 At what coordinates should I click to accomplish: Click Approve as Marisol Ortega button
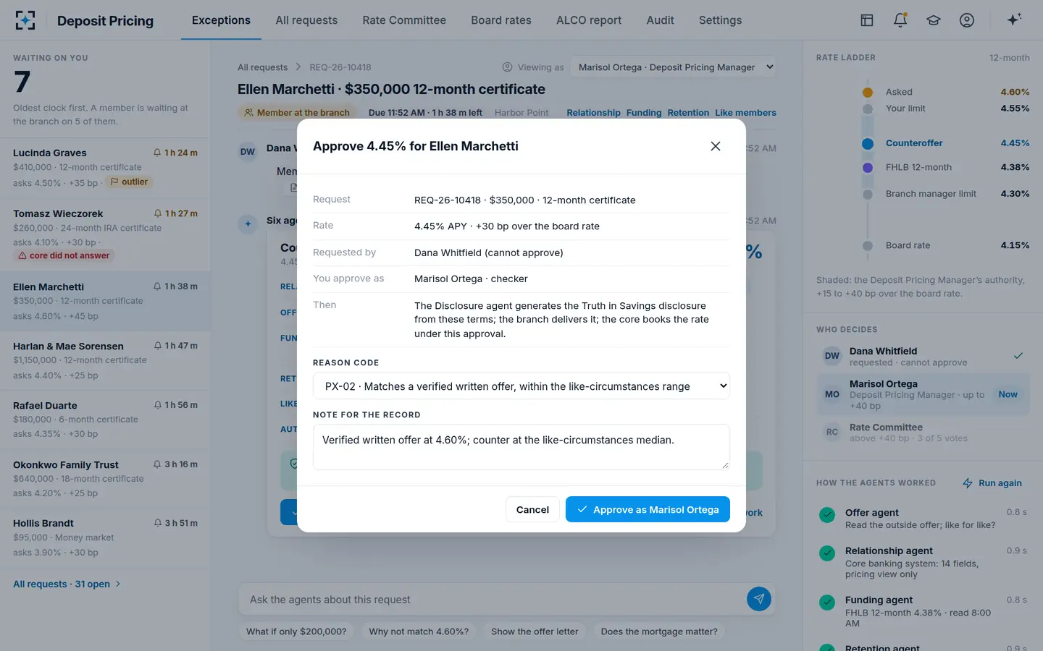(x=648, y=509)
